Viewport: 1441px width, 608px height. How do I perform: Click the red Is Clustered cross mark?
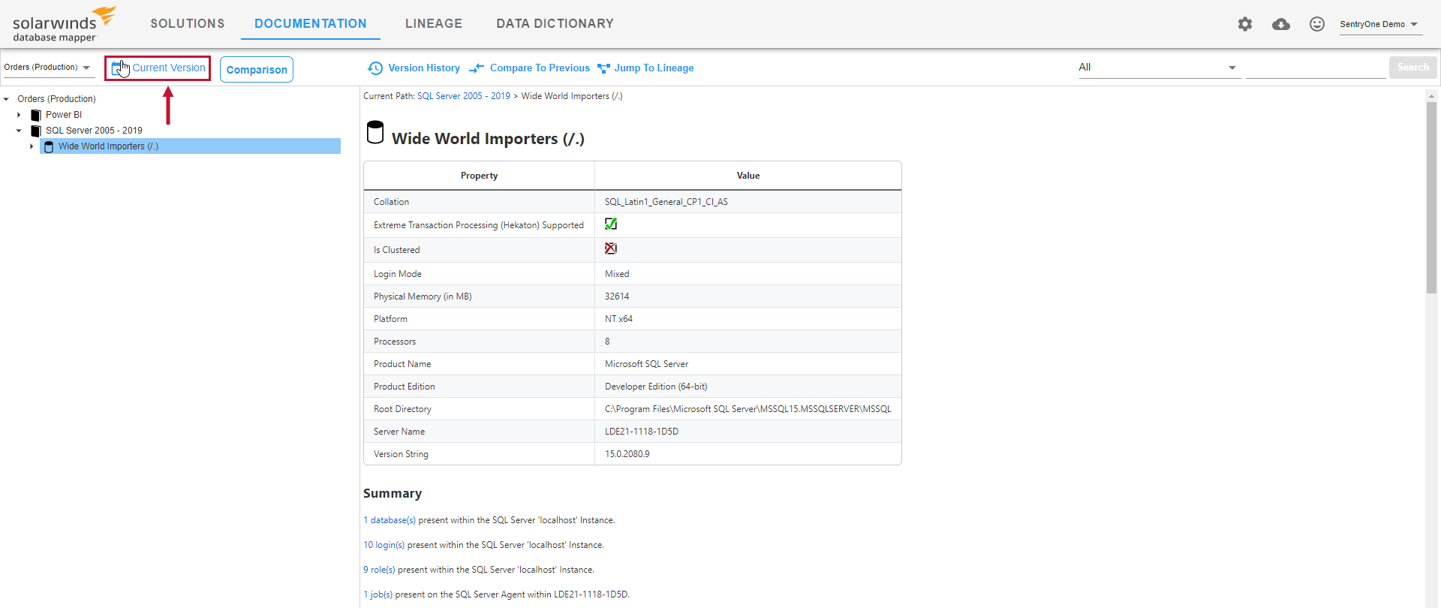[x=611, y=248]
